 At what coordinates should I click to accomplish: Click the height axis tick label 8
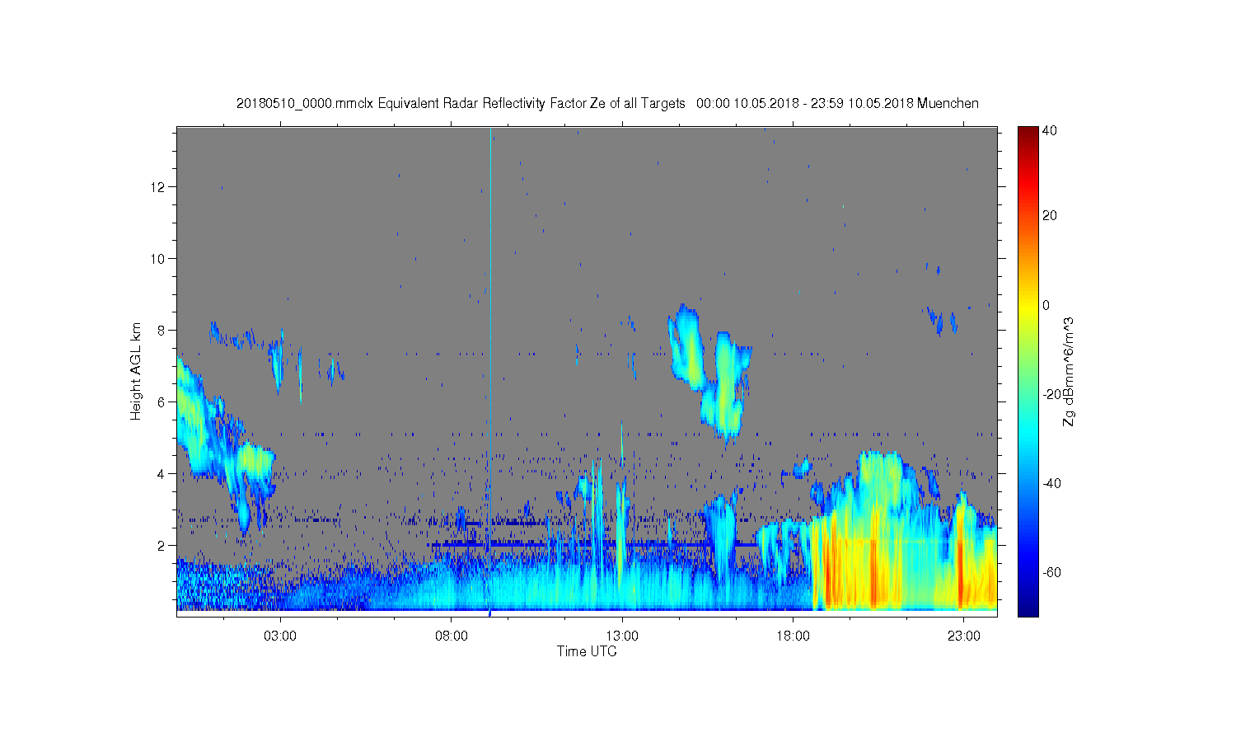162,331
